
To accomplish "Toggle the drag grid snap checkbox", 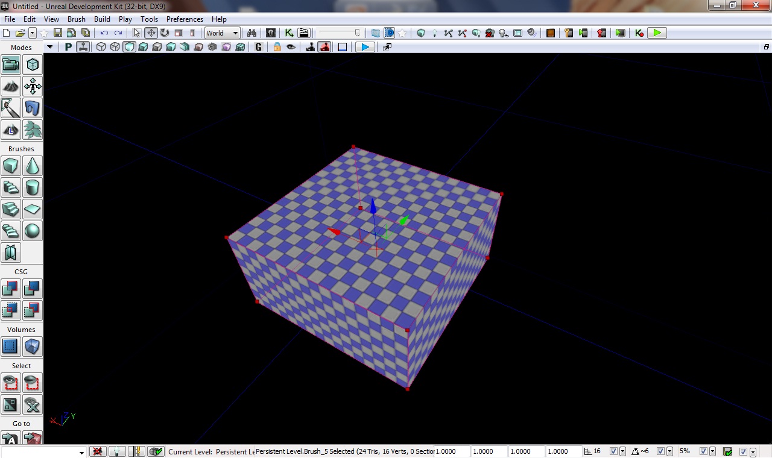I will click(613, 451).
